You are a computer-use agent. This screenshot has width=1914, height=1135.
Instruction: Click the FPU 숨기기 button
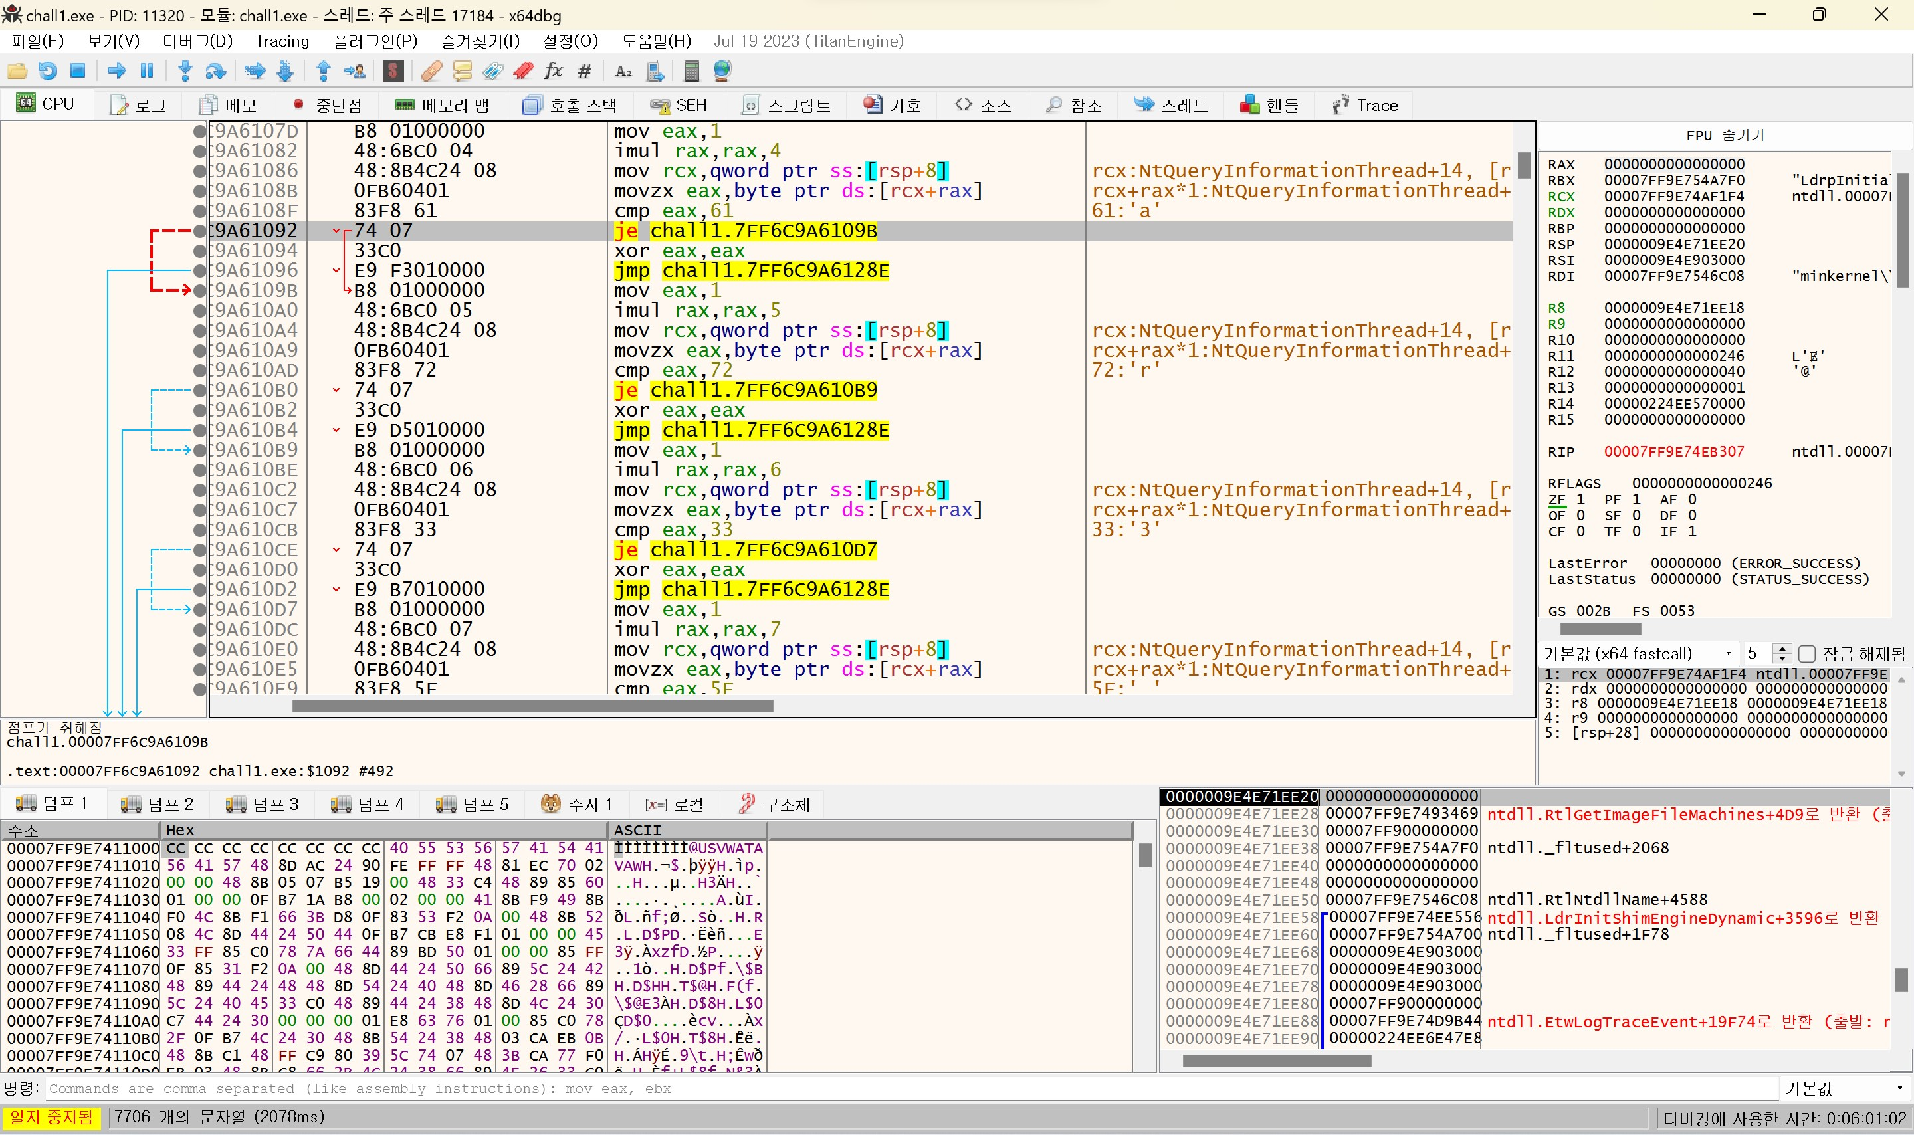(1725, 136)
